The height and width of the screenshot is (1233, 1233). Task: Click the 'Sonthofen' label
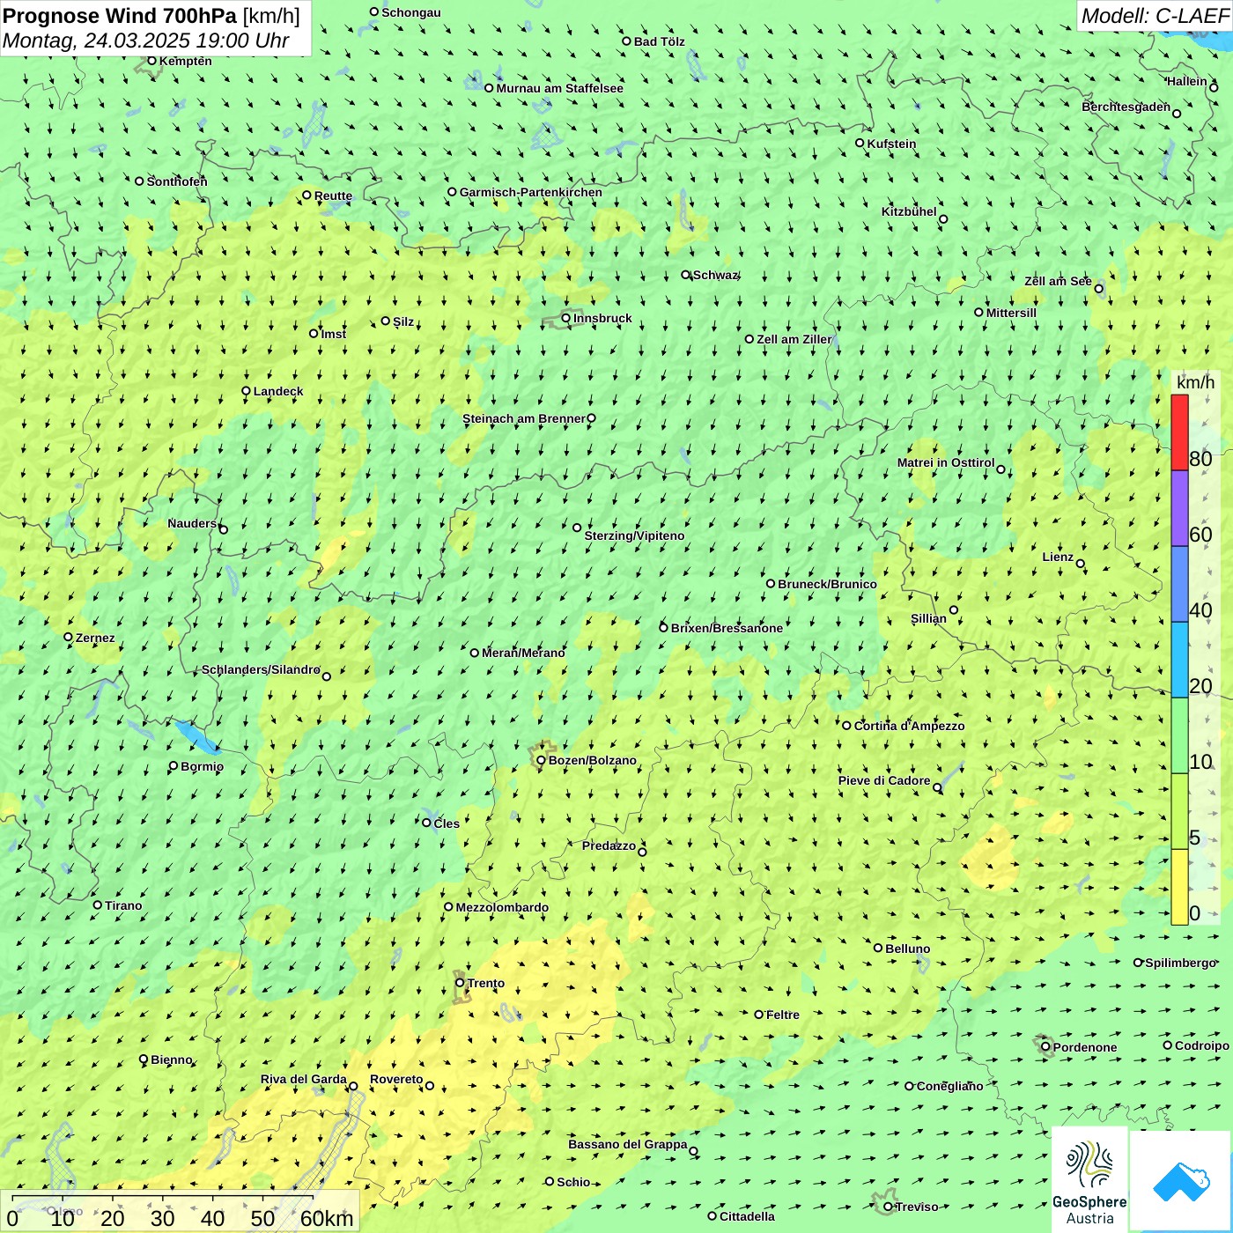[x=177, y=181]
